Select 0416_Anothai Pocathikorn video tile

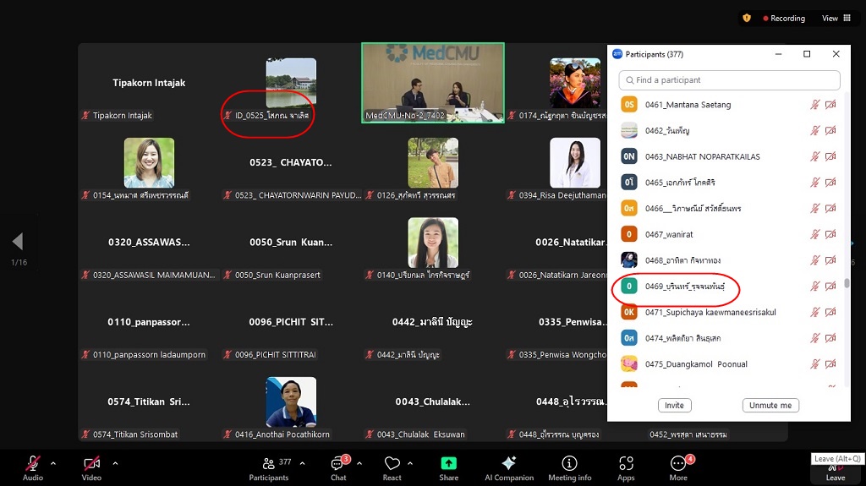pyautogui.click(x=291, y=401)
